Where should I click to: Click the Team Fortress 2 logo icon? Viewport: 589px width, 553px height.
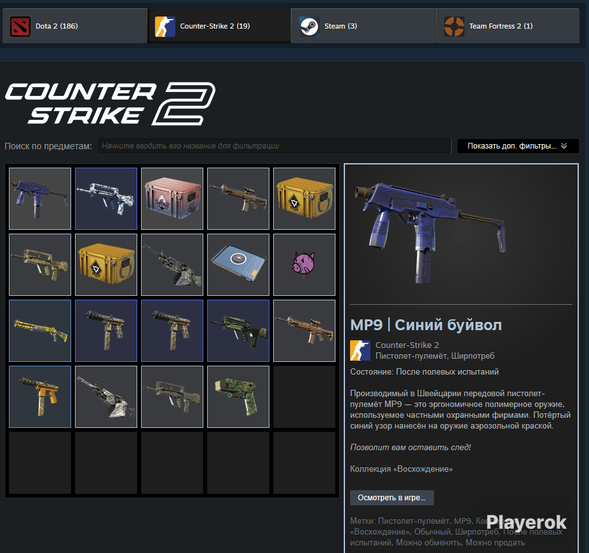(454, 26)
